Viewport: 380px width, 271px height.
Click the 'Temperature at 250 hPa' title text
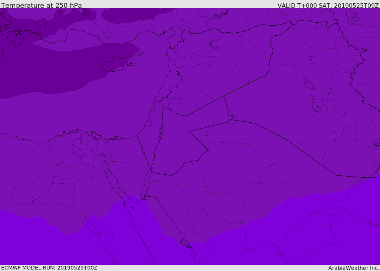click(x=42, y=5)
